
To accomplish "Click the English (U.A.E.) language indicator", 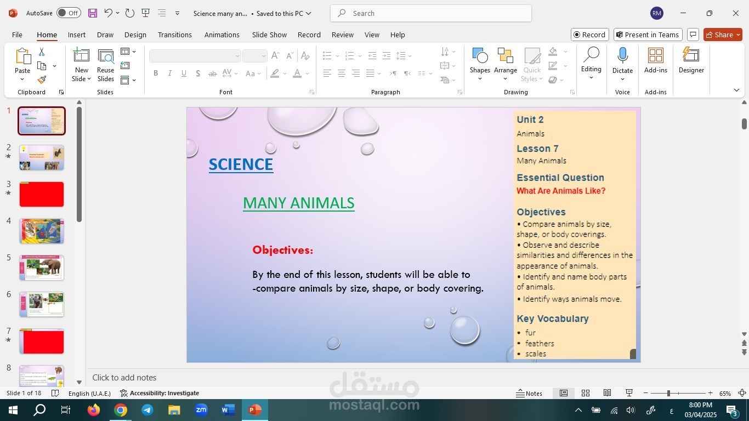I will pyautogui.click(x=89, y=393).
